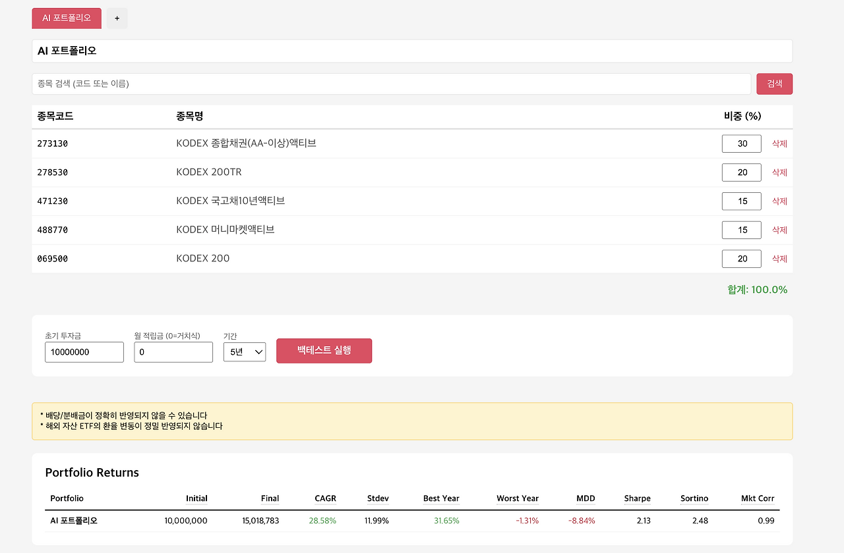Edit the AI 포트폴리오 name field

coord(412,51)
